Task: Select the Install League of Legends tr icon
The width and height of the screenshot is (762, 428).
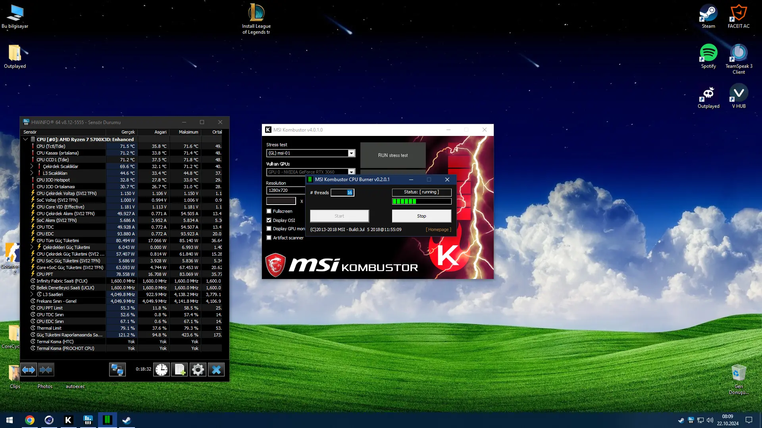Action: 256,19
